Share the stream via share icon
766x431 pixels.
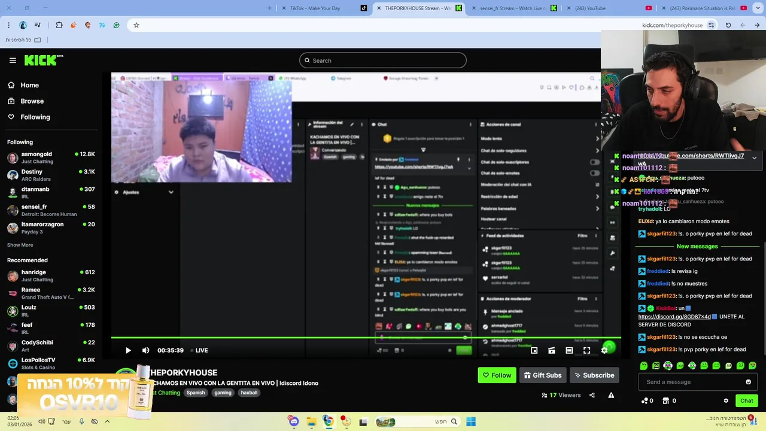coord(592,395)
